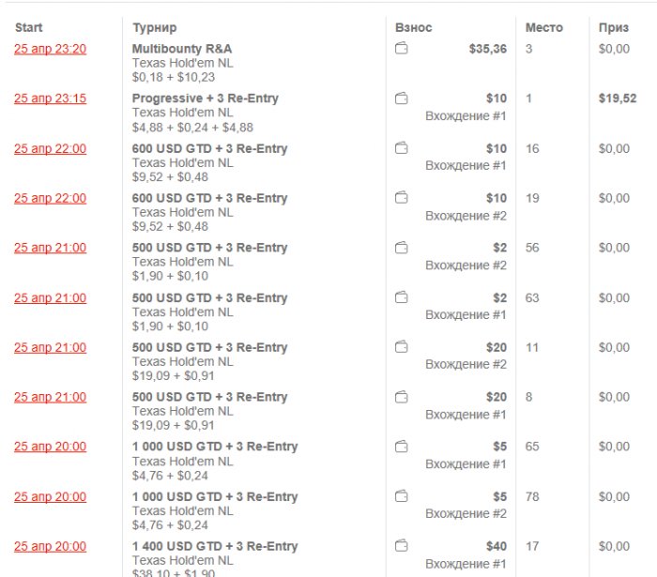Click wallet icon beside $2 buy-in entry #1
Screen dimensions: 657x577
tap(401, 297)
